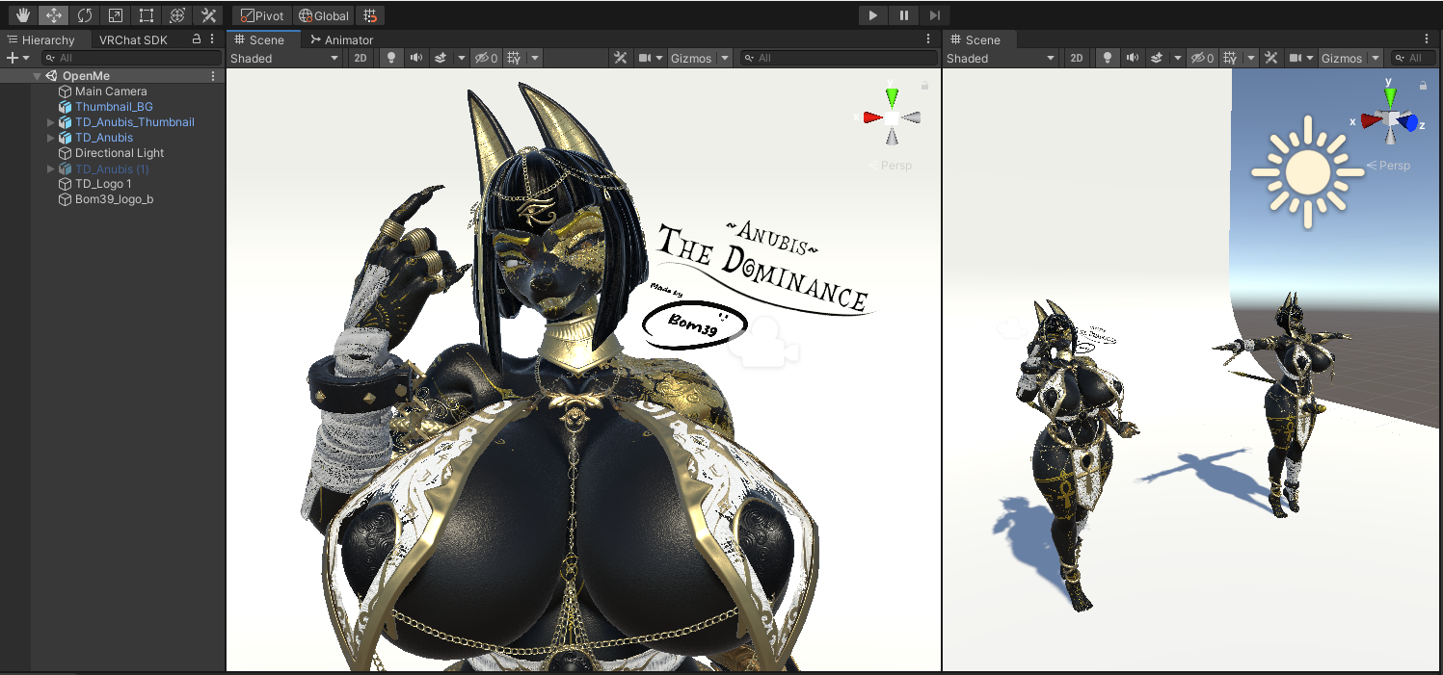Toggle 2D mode in the left Scene view
The height and width of the screenshot is (675, 1443).
360,58
